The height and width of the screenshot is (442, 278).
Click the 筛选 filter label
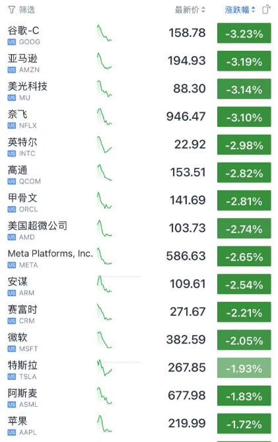click(x=27, y=10)
